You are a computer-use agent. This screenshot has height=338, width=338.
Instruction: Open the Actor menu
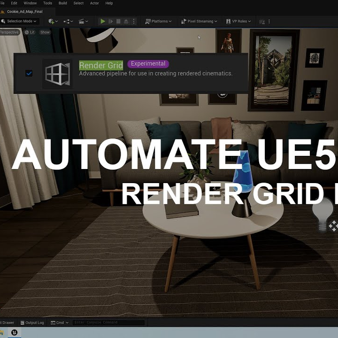(x=94, y=3)
